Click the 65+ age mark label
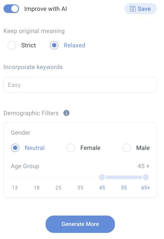 tap(146, 188)
